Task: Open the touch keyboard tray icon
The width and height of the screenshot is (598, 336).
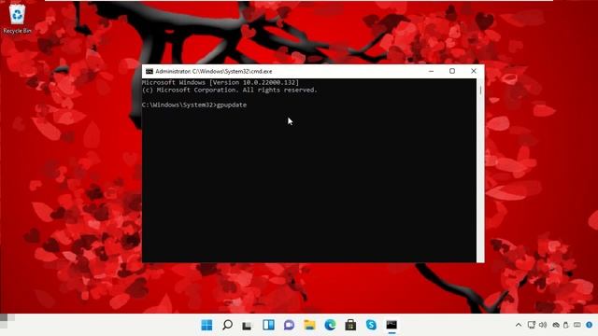Action: coord(577,325)
